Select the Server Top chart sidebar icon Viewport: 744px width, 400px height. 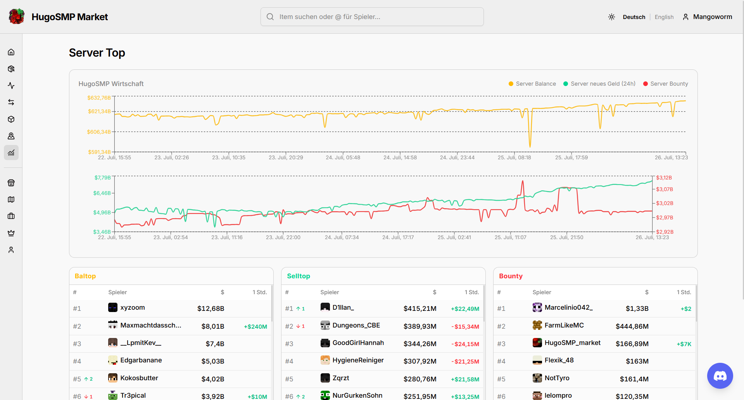pos(11,153)
